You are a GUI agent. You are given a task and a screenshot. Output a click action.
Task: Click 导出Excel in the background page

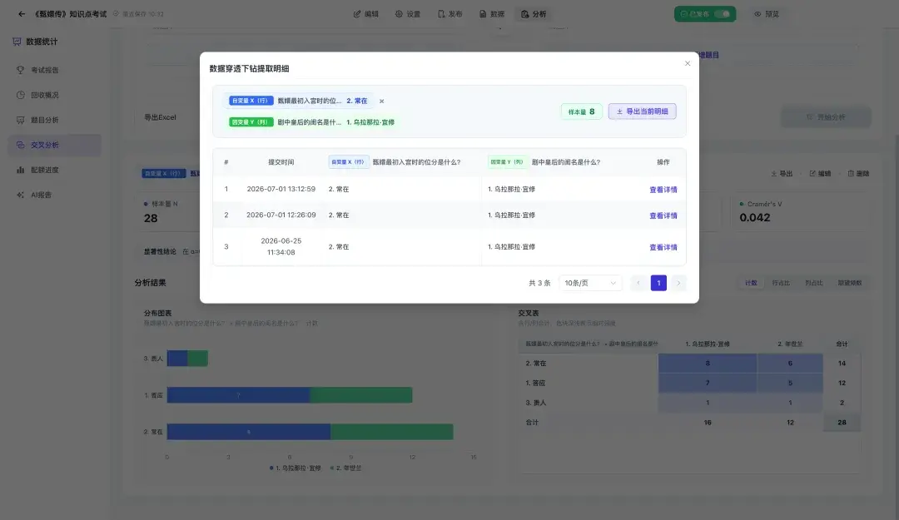tap(160, 117)
